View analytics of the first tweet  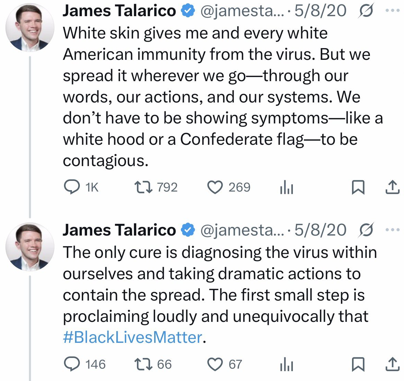pyautogui.click(x=286, y=188)
